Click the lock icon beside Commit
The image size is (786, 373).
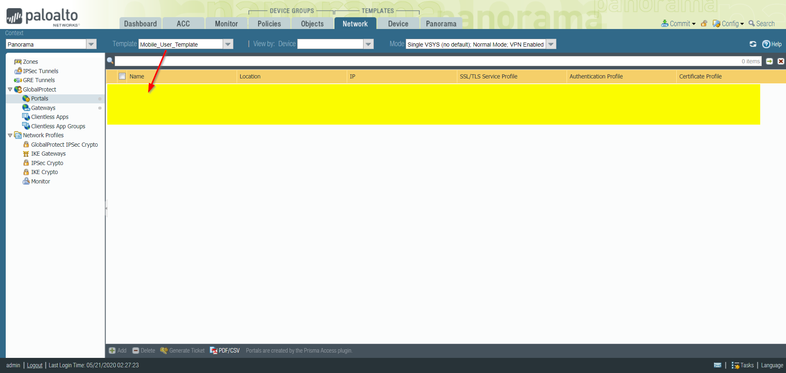coord(704,24)
